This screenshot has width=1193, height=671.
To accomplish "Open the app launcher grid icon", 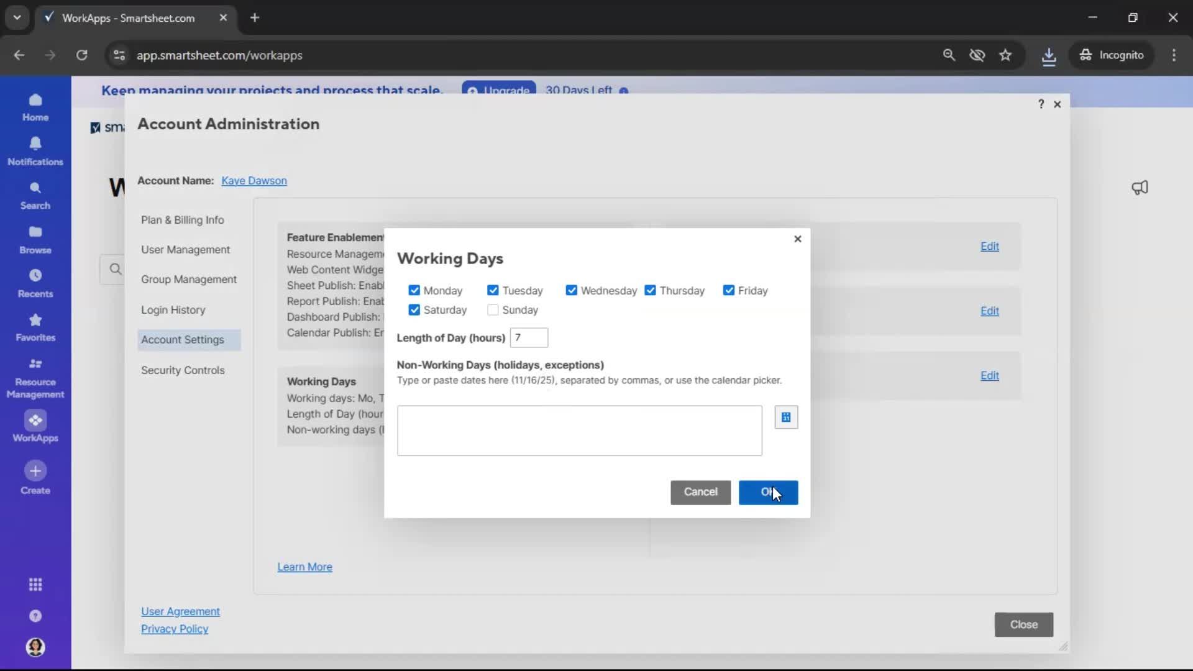I will [35, 585].
